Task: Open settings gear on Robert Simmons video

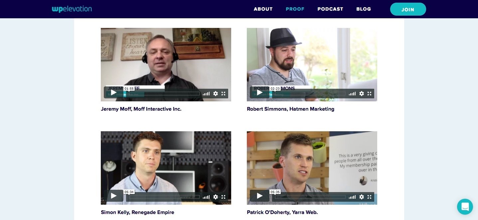Action: 362,94
